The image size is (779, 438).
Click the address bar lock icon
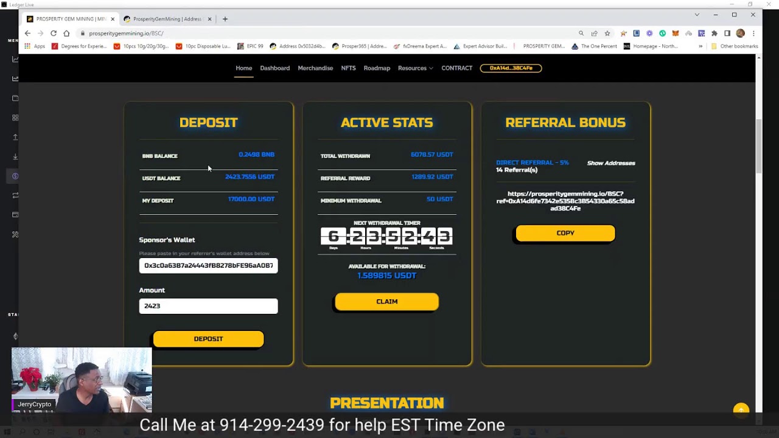[x=82, y=33]
